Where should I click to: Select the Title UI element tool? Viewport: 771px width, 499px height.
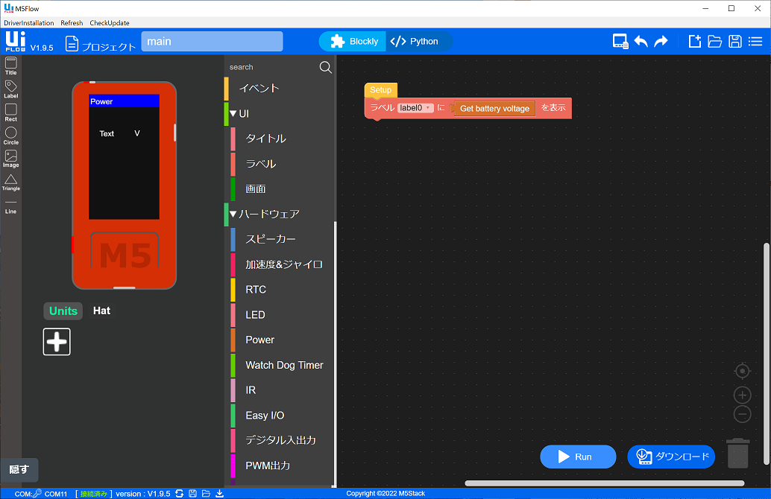coord(11,66)
